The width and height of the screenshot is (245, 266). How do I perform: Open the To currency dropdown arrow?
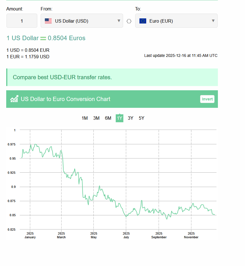tap(213, 21)
